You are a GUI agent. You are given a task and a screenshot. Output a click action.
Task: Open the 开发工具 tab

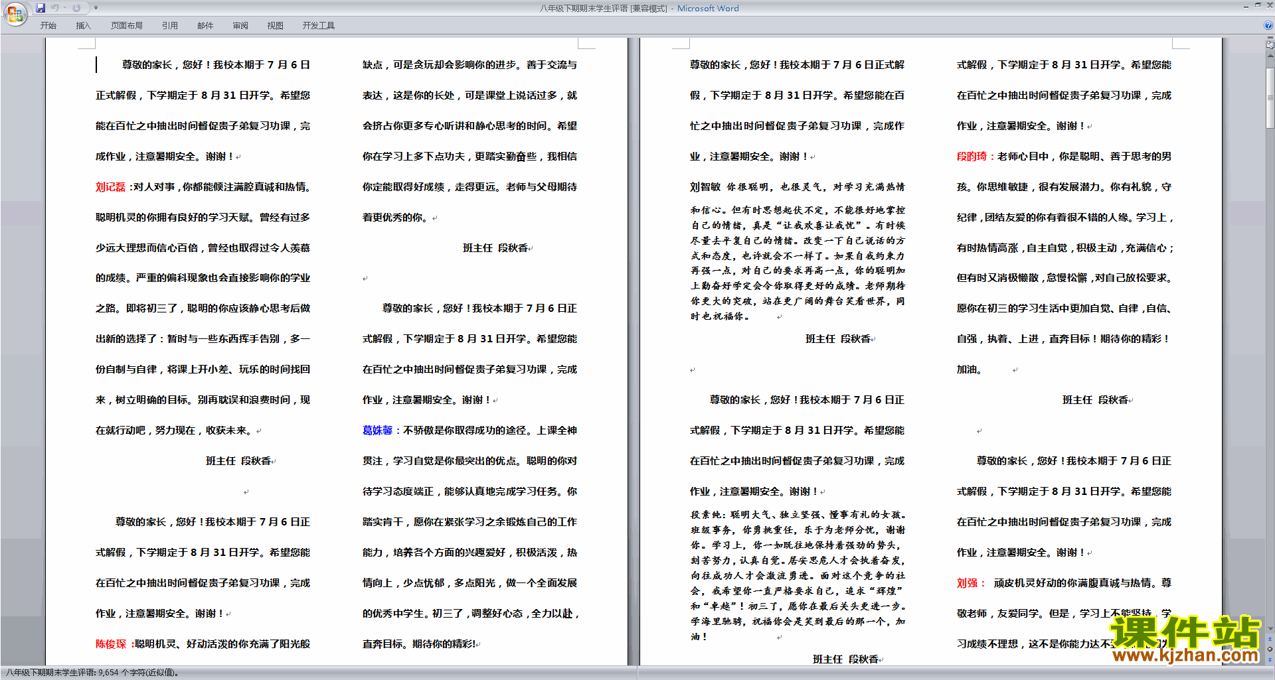(x=319, y=26)
